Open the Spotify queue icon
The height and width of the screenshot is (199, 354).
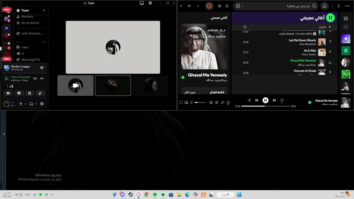(x=217, y=103)
